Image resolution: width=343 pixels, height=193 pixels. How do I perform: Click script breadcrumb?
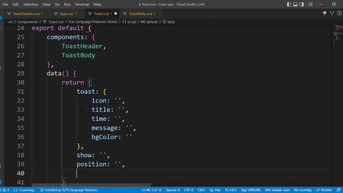(132, 22)
